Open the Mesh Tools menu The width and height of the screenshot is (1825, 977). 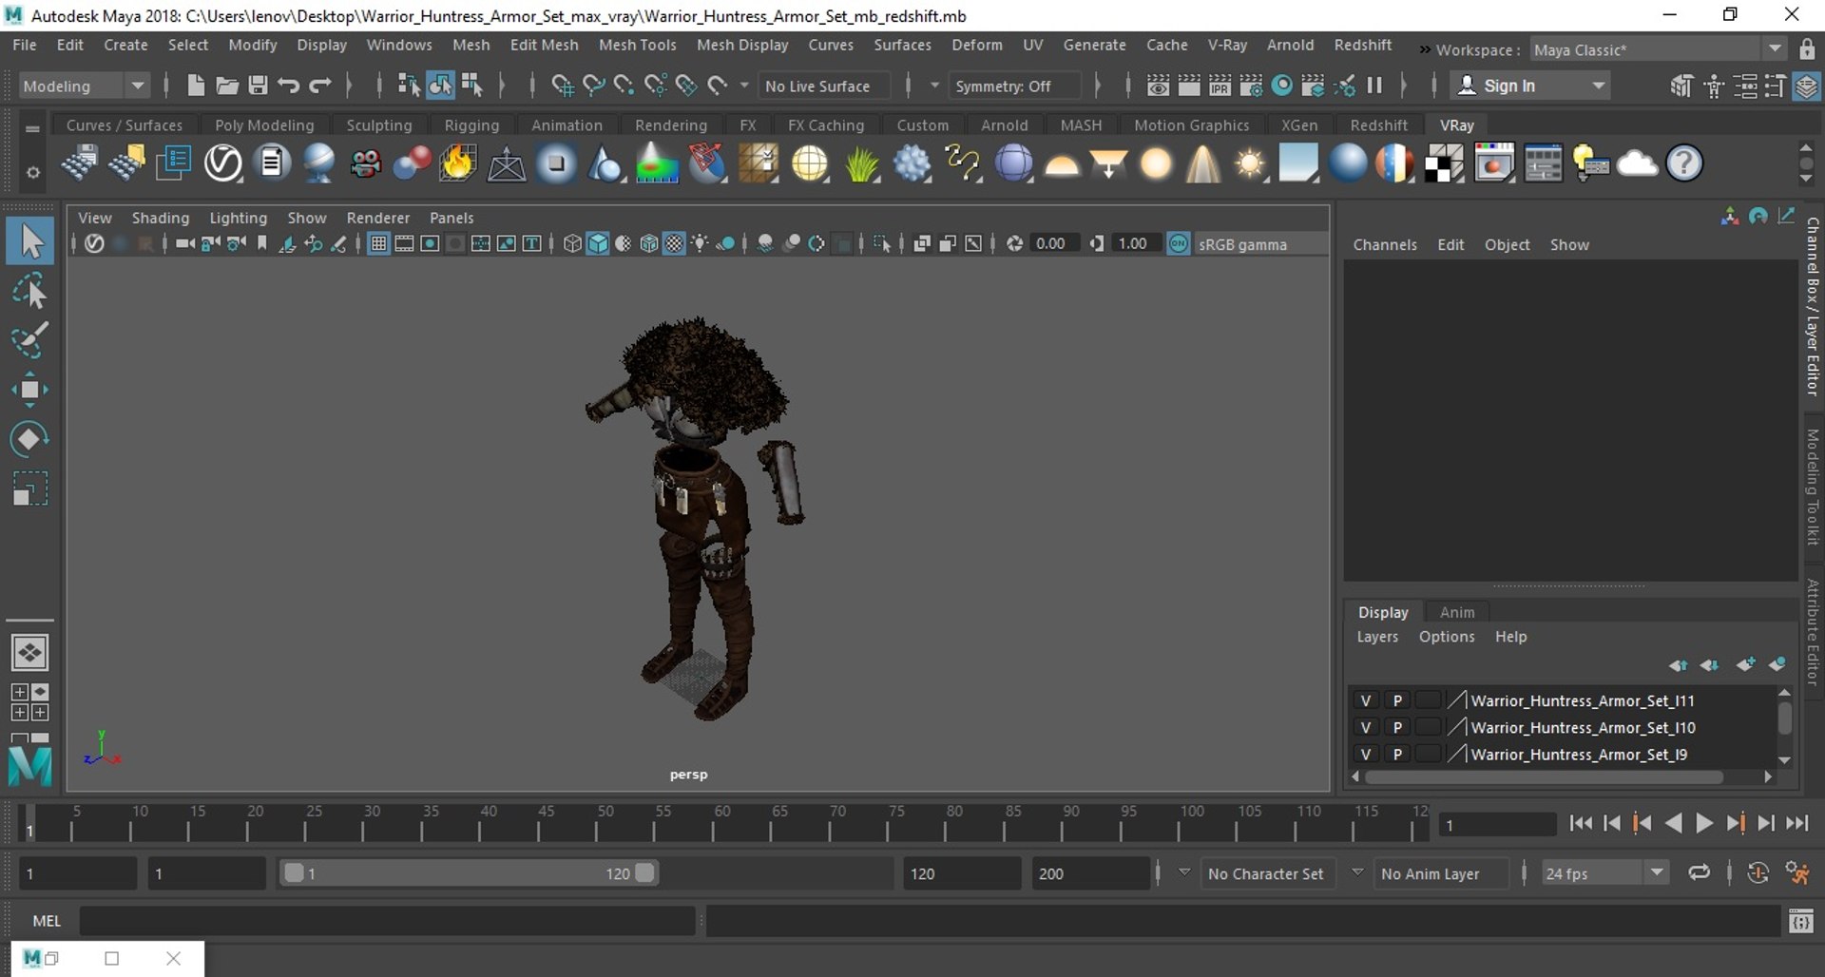(637, 45)
